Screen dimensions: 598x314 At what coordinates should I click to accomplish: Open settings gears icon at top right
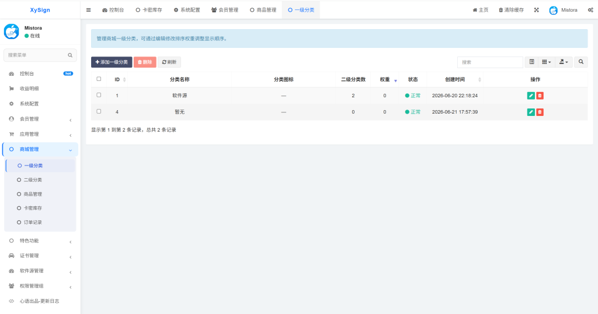(590, 10)
